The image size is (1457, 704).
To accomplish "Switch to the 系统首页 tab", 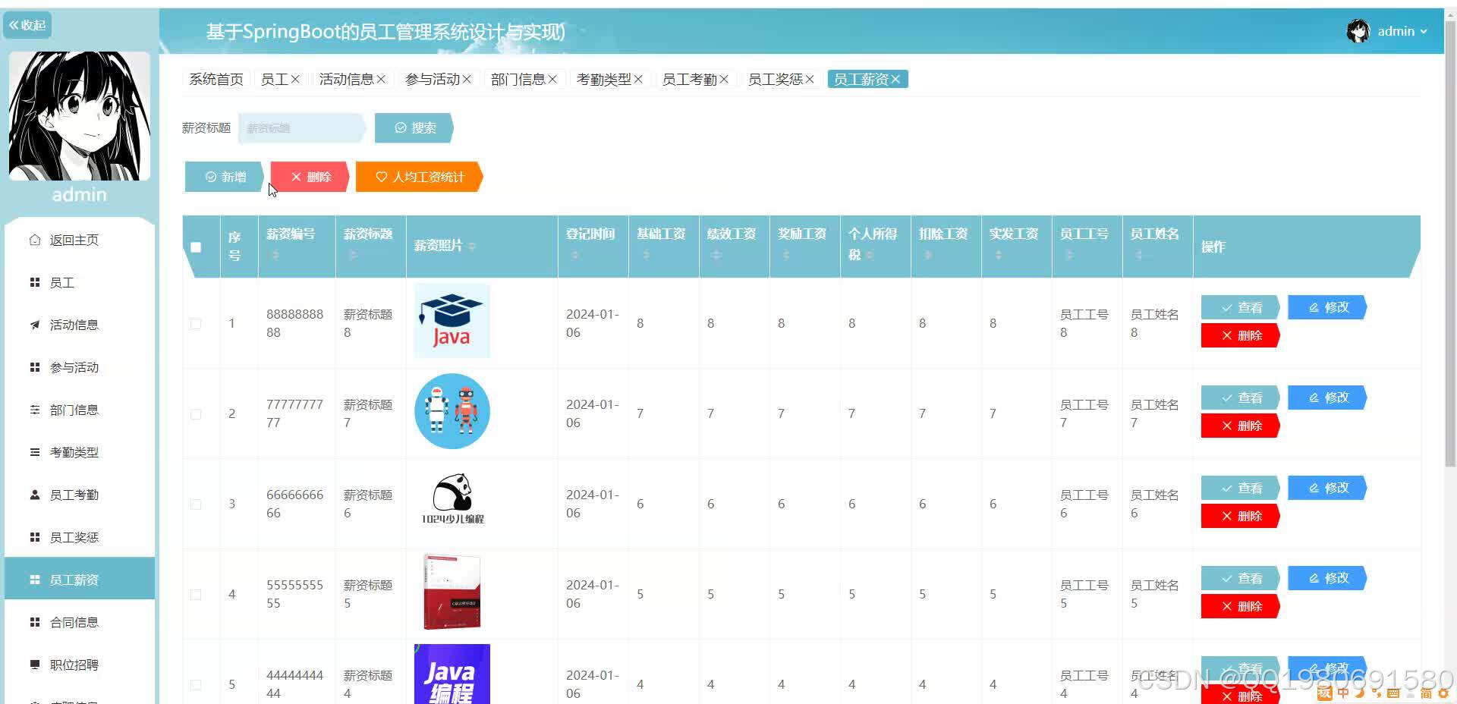I will [216, 78].
